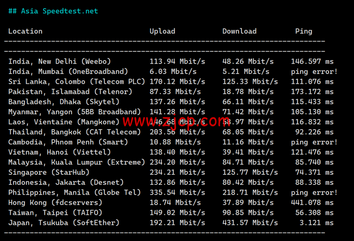The height and width of the screenshot is (241, 354).
Task: Select the 'Upload' column header
Action: pyautogui.click(x=162, y=31)
